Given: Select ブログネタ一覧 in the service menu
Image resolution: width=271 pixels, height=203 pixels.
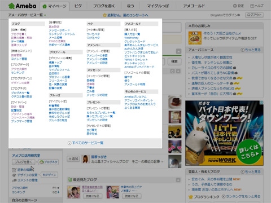Looking at the screenshot, I should pos(20,93).
